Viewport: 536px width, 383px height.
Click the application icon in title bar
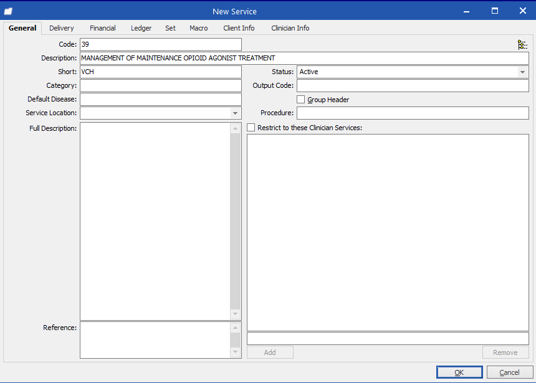click(x=8, y=11)
